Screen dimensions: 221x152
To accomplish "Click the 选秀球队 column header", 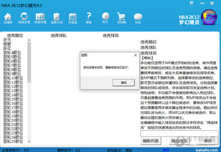I will [x=59, y=36].
